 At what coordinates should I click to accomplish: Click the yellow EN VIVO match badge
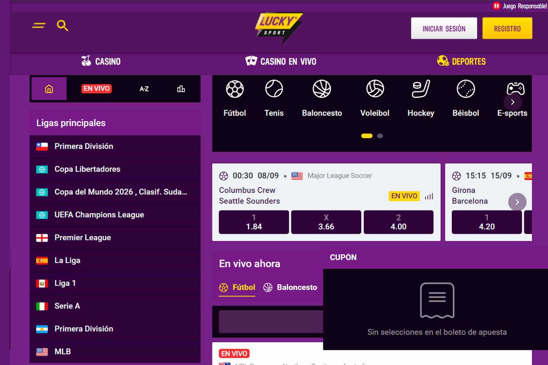coord(404,196)
